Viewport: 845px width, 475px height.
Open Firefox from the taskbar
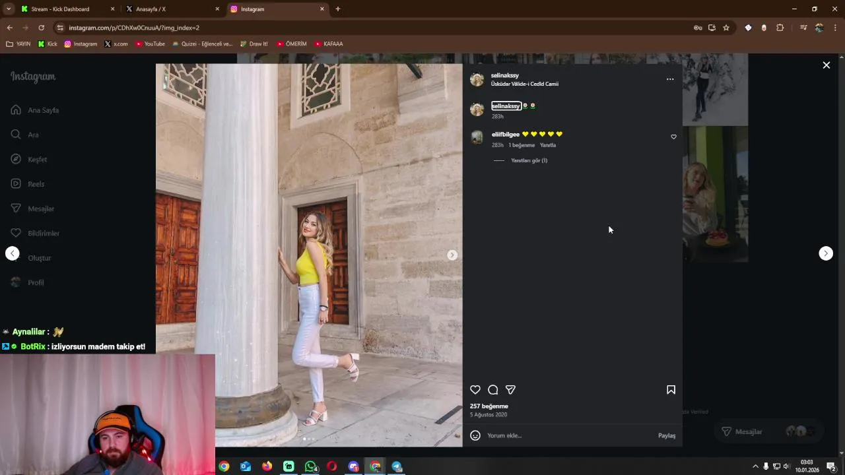(x=267, y=466)
